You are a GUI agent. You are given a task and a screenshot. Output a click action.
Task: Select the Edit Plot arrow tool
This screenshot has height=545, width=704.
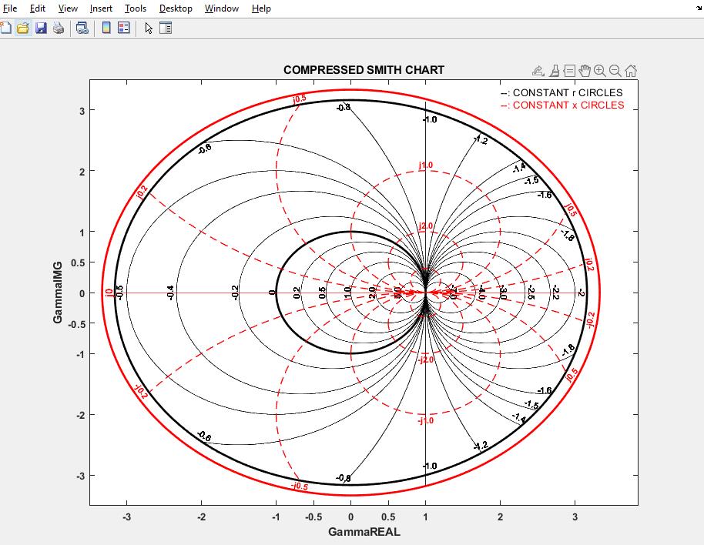[149, 28]
